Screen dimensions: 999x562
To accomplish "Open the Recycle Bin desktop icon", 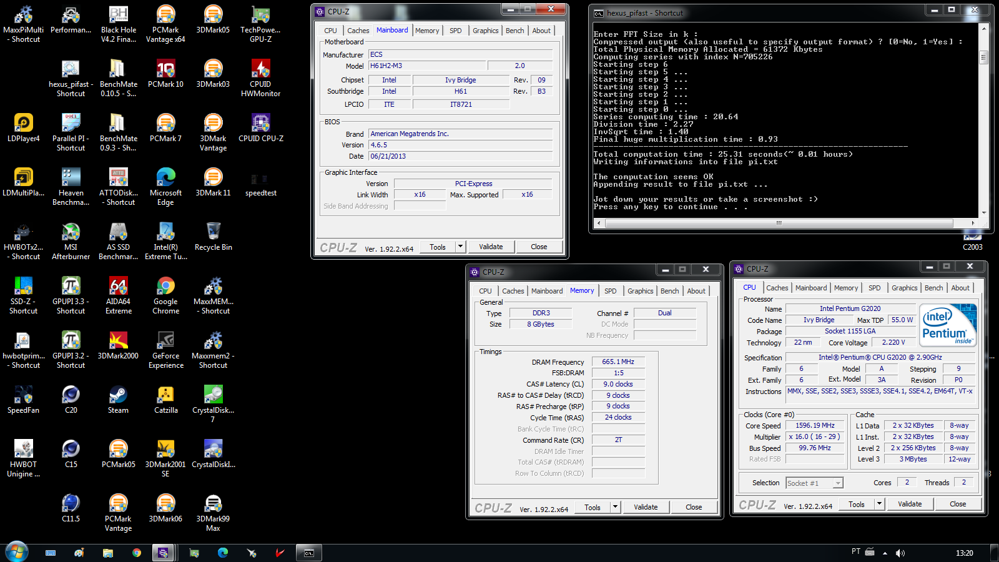I will (213, 237).
